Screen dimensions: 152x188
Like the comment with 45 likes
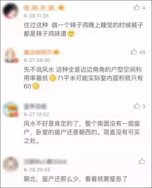click(x=134, y=52)
